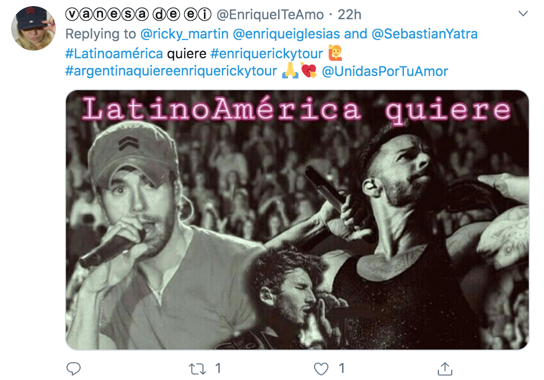Enlarge the LatinoAmérica quiere image

point(297,219)
